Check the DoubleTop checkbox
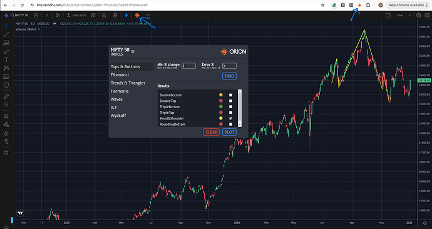432x229 pixels. pyautogui.click(x=230, y=101)
